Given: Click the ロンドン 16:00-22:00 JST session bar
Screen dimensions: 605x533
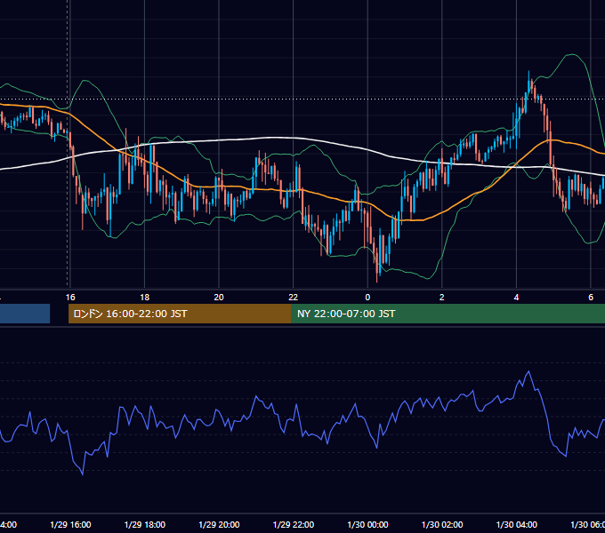Looking at the screenshot, I should click(180, 314).
